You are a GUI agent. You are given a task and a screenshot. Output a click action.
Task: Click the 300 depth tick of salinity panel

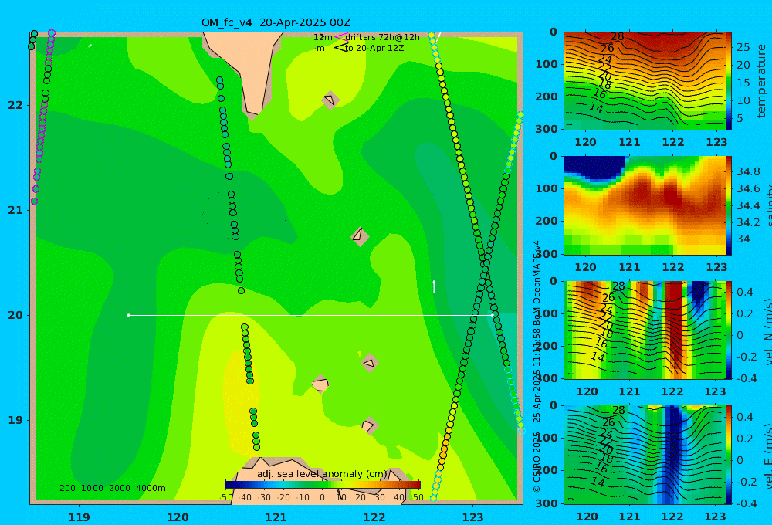(547, 254)
